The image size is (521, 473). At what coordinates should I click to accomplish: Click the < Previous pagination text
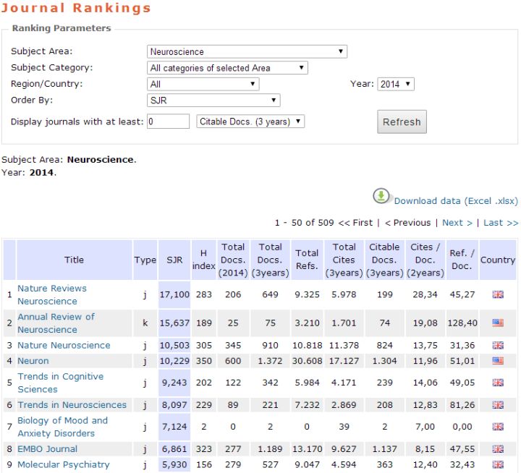click(x=407, y=223)
